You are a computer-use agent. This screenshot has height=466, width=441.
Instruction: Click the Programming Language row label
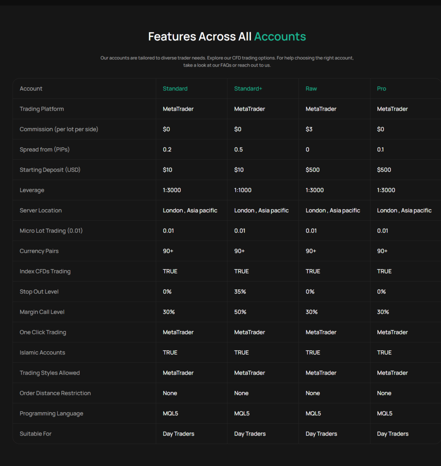(x=51, y=413)
